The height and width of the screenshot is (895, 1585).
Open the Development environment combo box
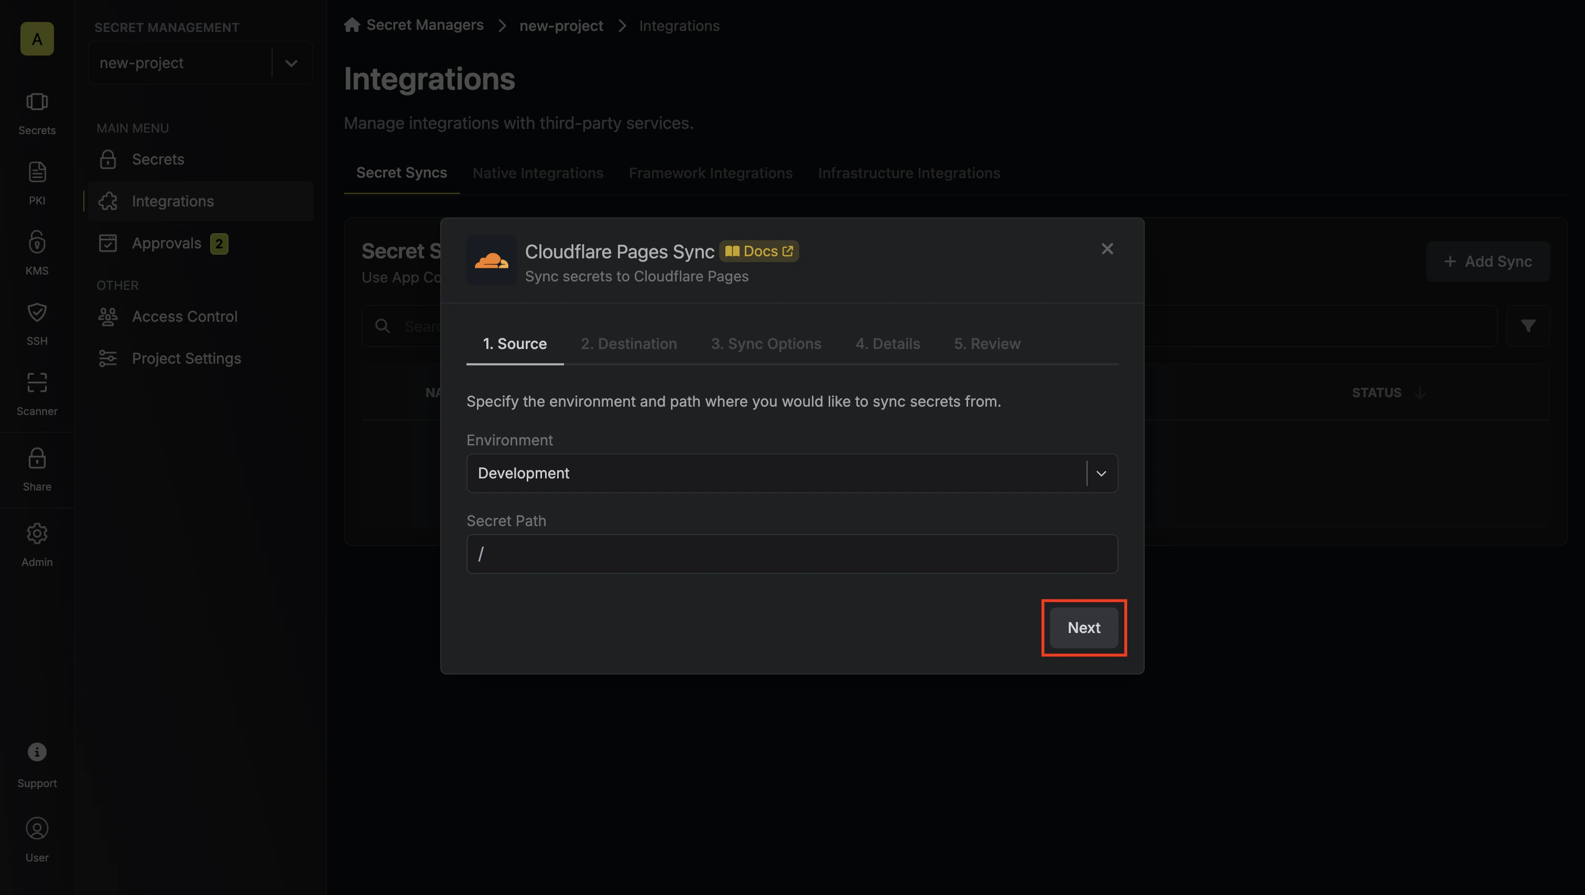tap(792, 473)
